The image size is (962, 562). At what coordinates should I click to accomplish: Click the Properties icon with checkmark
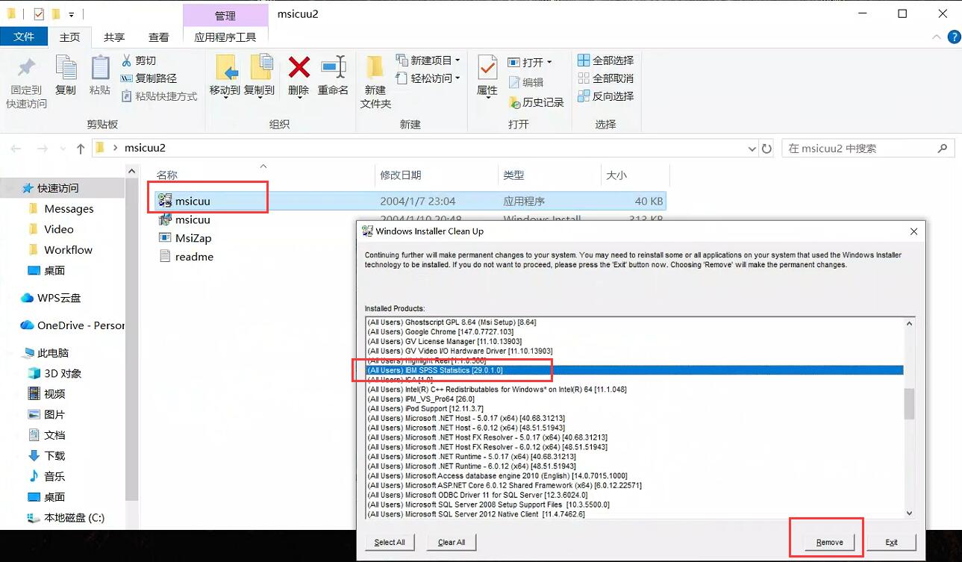point(487,69)
